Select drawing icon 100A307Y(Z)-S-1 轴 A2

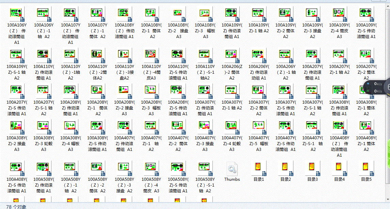click(x=312, y=91)
